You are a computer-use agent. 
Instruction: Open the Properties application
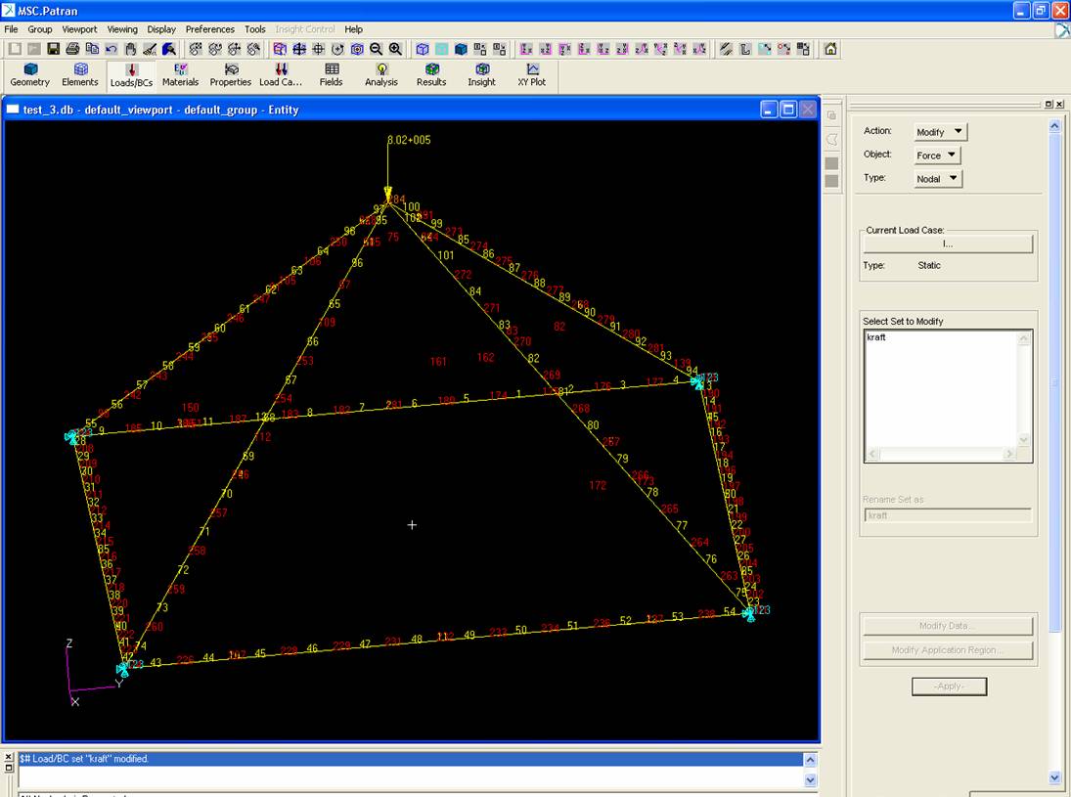click(x=231, y=75)
